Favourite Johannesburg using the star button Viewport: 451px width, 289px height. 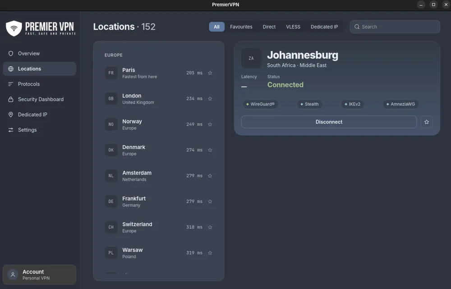pos(427,122)
